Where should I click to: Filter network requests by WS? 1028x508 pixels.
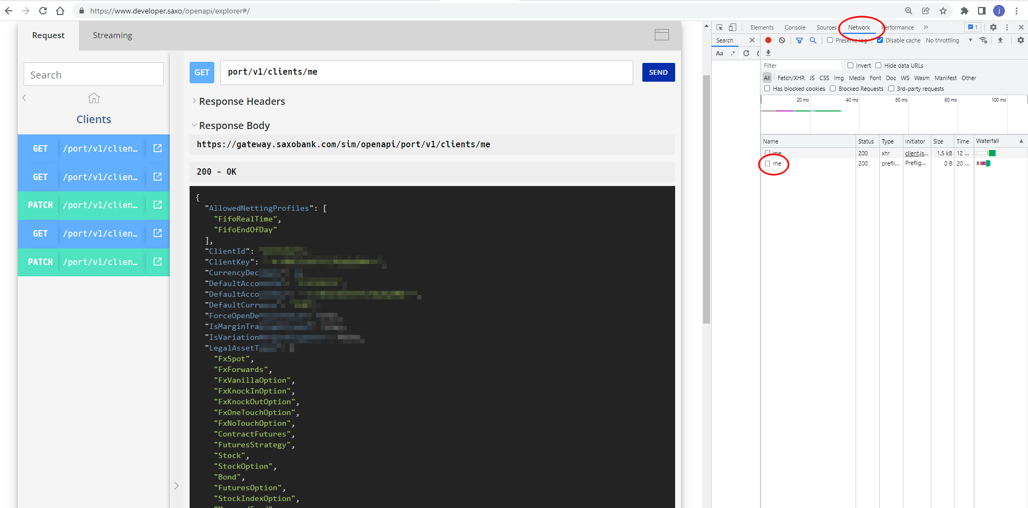click(x=905, y=78)
